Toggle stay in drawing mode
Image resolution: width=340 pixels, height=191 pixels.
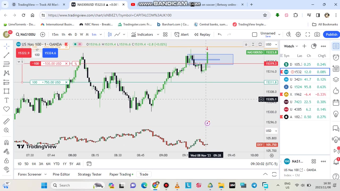click(x=7, y=151)
